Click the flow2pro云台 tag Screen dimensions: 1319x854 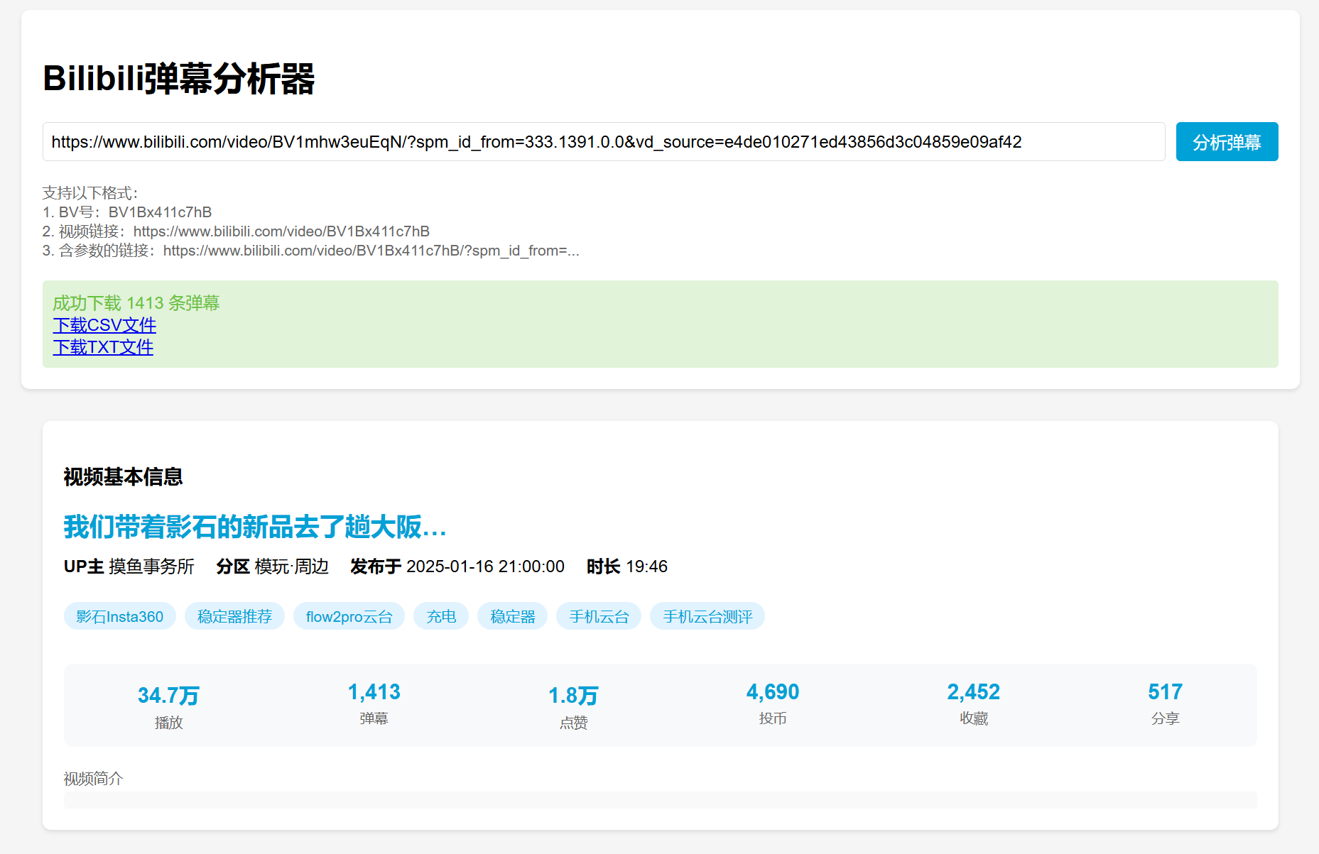[x=349, y=616]
